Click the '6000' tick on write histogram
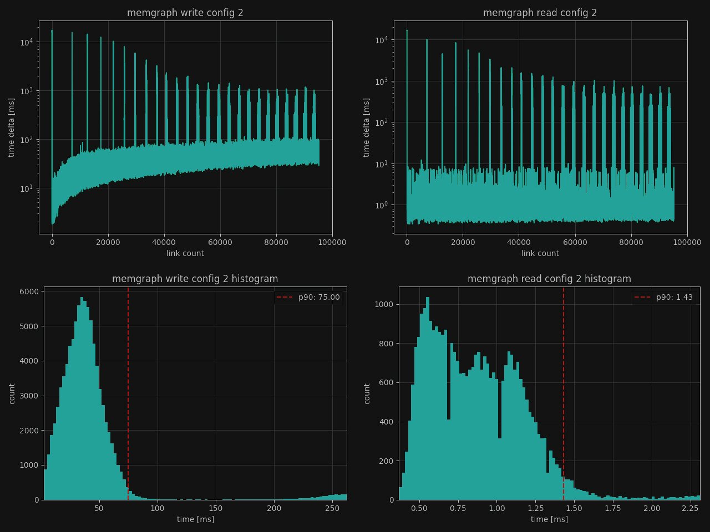Screen dimensions: 710x532 (29, 291)
